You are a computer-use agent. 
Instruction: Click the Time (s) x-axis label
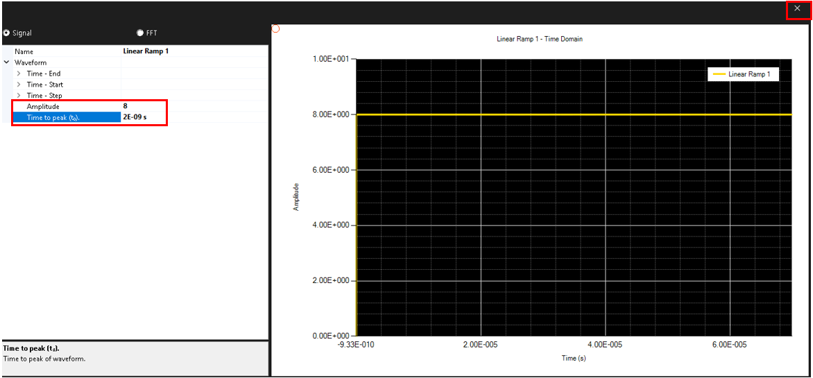pos(574,358)
